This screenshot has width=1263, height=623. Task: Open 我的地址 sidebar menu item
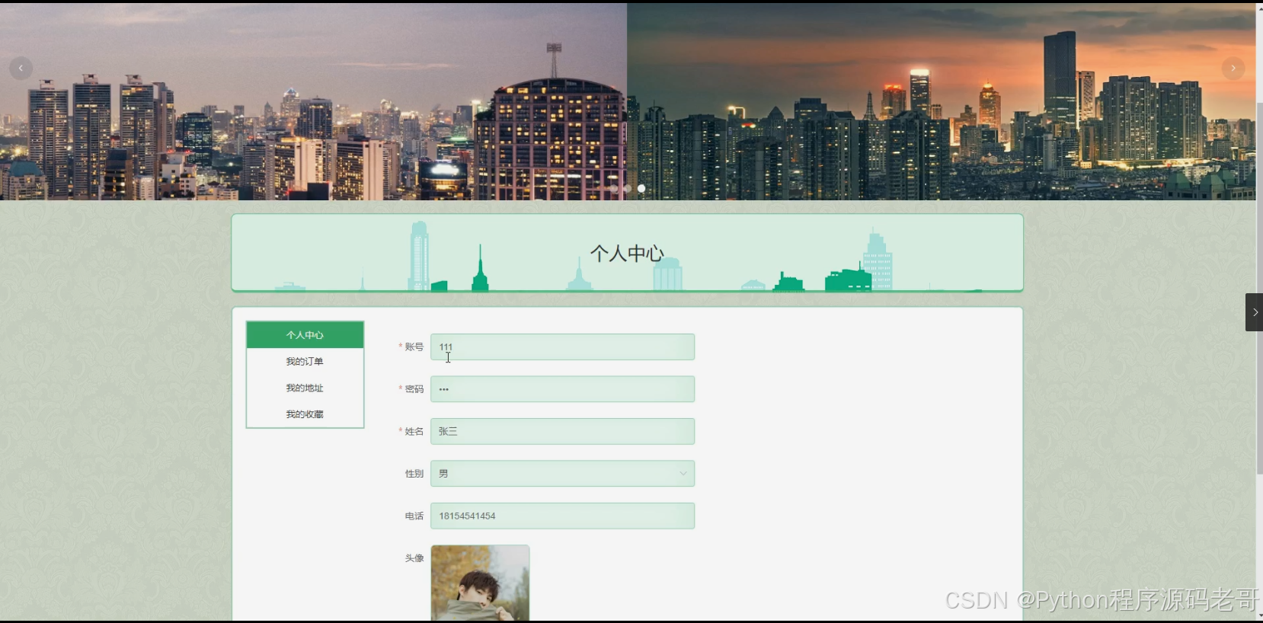coord(305,388)
